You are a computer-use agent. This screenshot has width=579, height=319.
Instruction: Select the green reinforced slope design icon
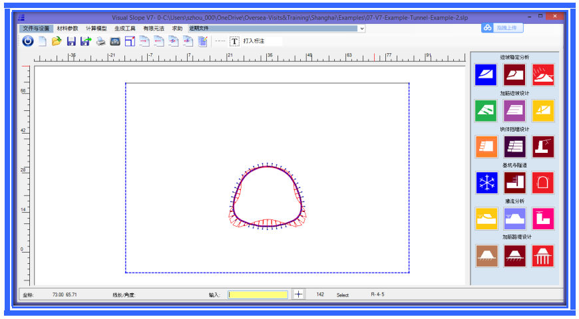click(x=486, y=110)
